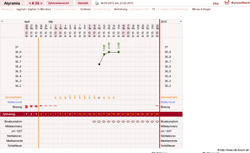The height and width of the screenshot is (153, 250).
Task: Click the left Zervixschleim row label
Action: [x=14, y=97]
